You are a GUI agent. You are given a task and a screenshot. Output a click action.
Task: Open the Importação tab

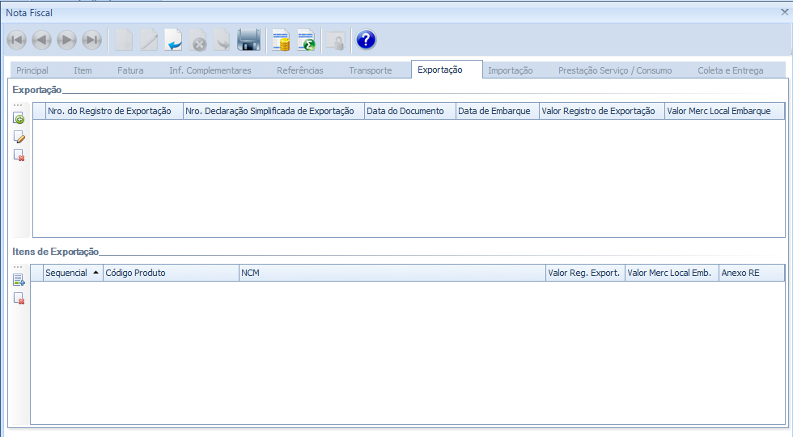510,70
